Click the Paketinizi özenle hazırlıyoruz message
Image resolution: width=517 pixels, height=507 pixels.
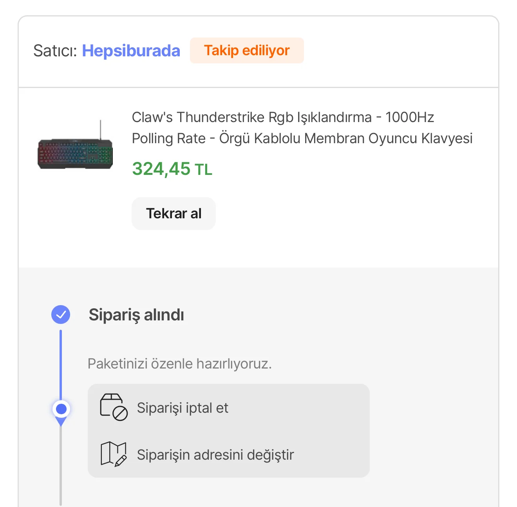coord(179,364)
